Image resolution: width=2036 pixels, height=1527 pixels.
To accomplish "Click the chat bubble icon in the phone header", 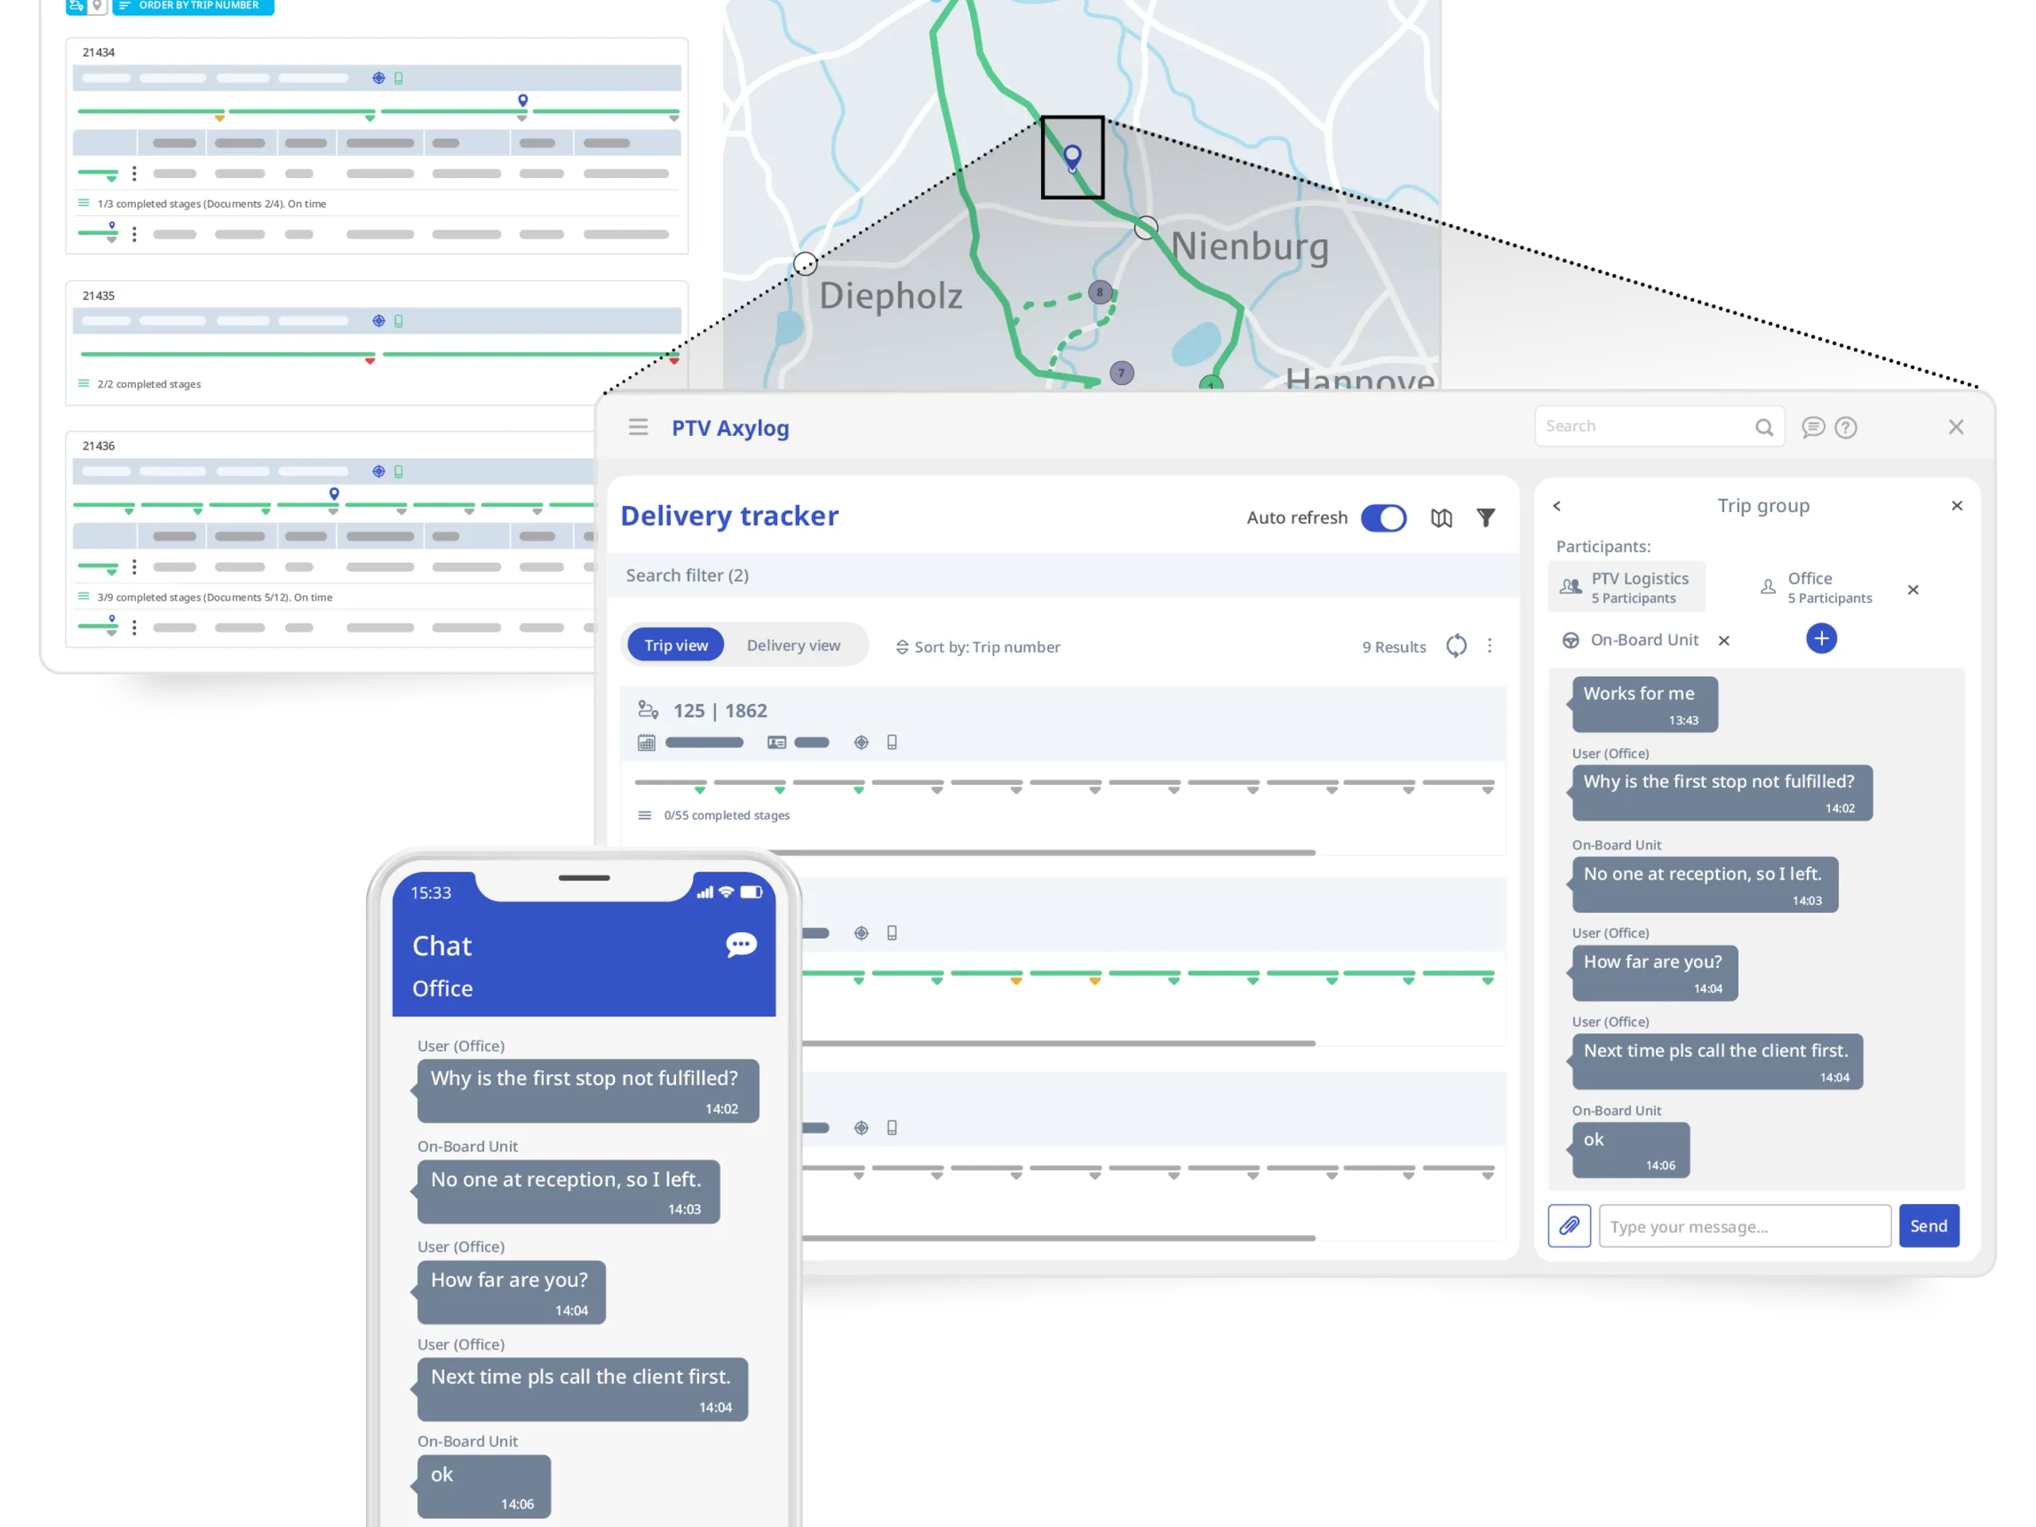I will (741, 944).
